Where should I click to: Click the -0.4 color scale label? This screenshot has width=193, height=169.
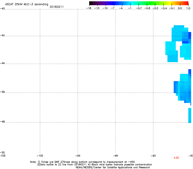(164, 8)
